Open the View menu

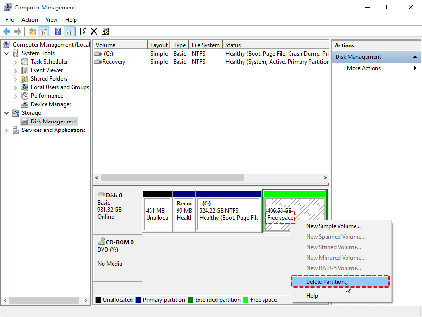(51, 20)
